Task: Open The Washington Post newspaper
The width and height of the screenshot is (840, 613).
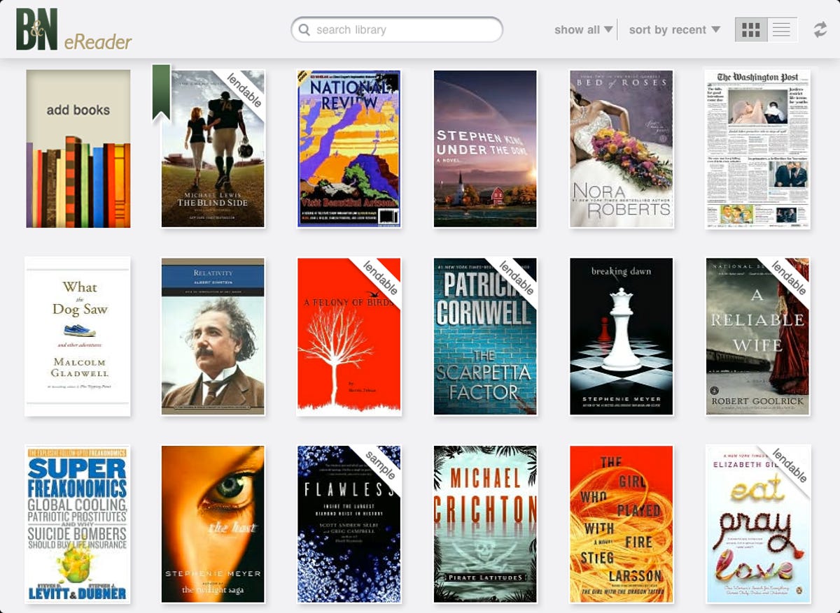Action: (x=757, y=149)
